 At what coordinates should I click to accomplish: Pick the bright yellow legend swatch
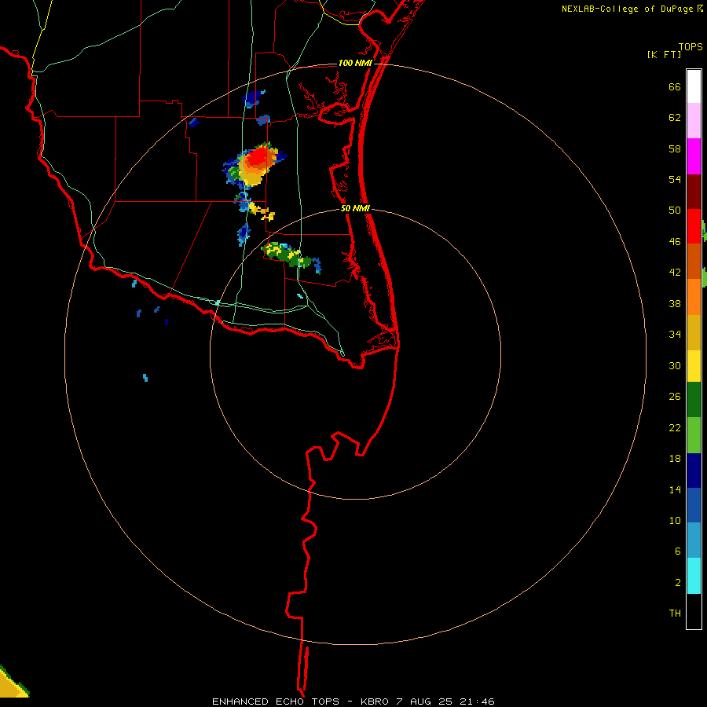(x=694, y=366)
